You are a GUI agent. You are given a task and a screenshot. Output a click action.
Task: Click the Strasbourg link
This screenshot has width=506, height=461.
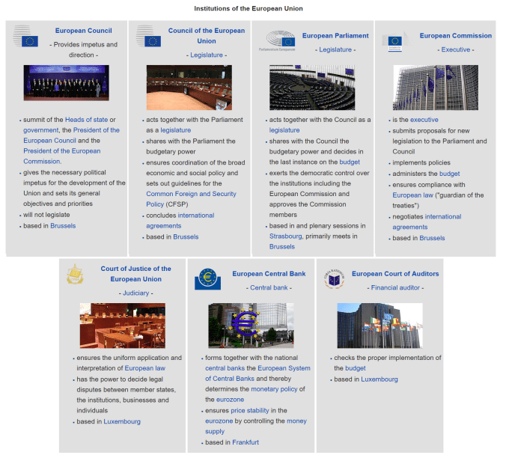pos(286,236)
